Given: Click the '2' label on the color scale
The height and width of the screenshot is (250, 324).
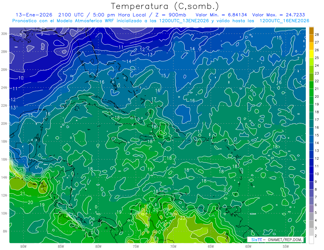Looking at the screenshot, I should (x=316, y=236).
